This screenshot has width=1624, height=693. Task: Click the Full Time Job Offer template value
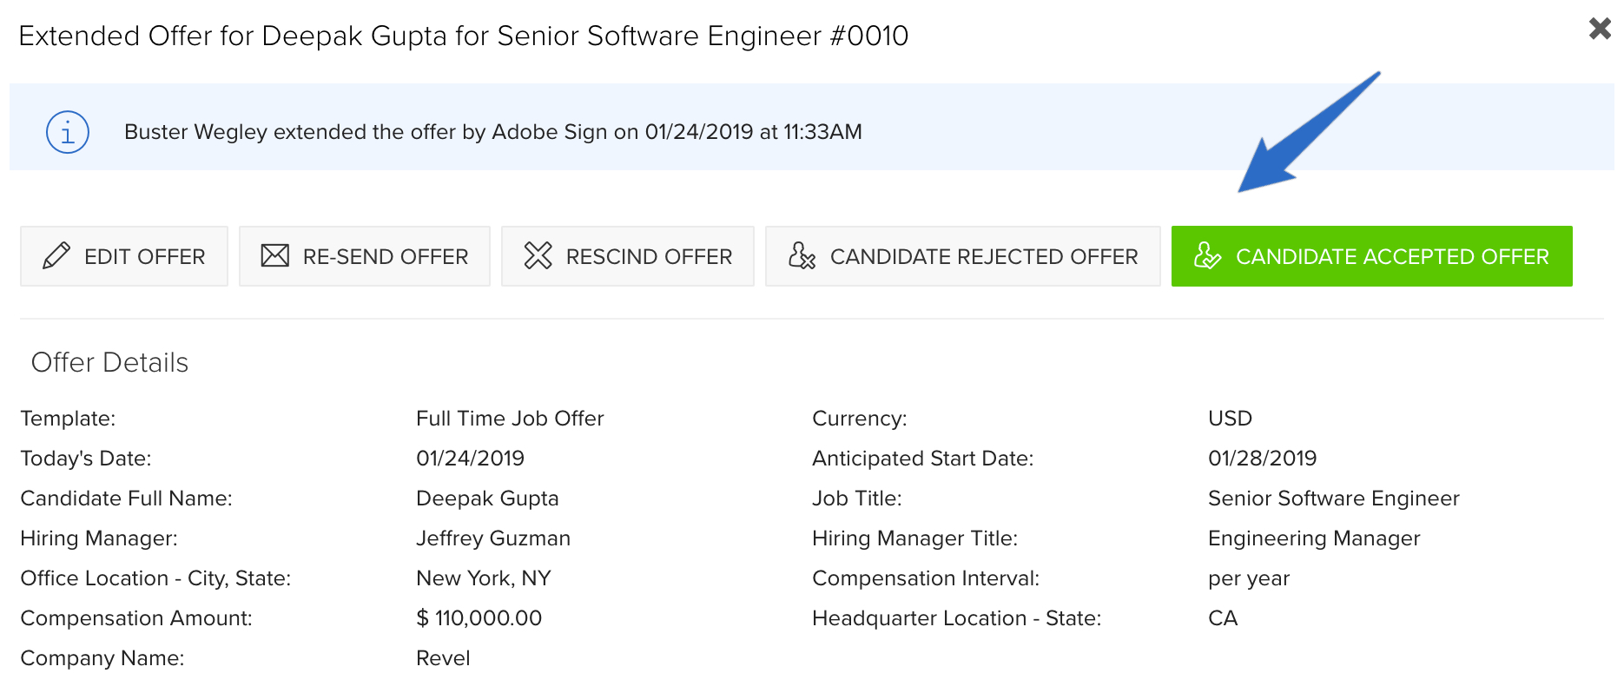510,419
